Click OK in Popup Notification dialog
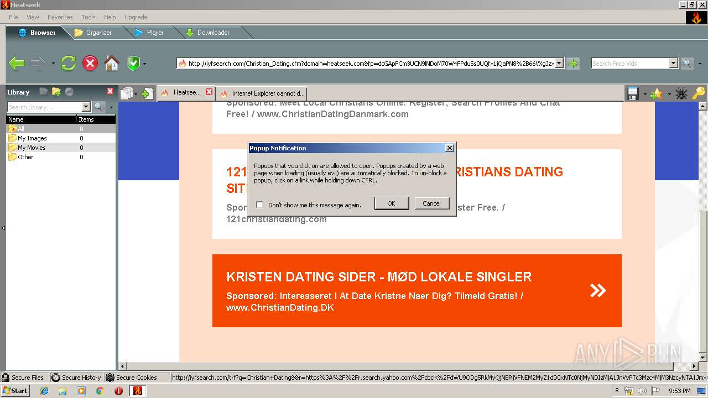708x398 pixels. (x=391, y=203)
